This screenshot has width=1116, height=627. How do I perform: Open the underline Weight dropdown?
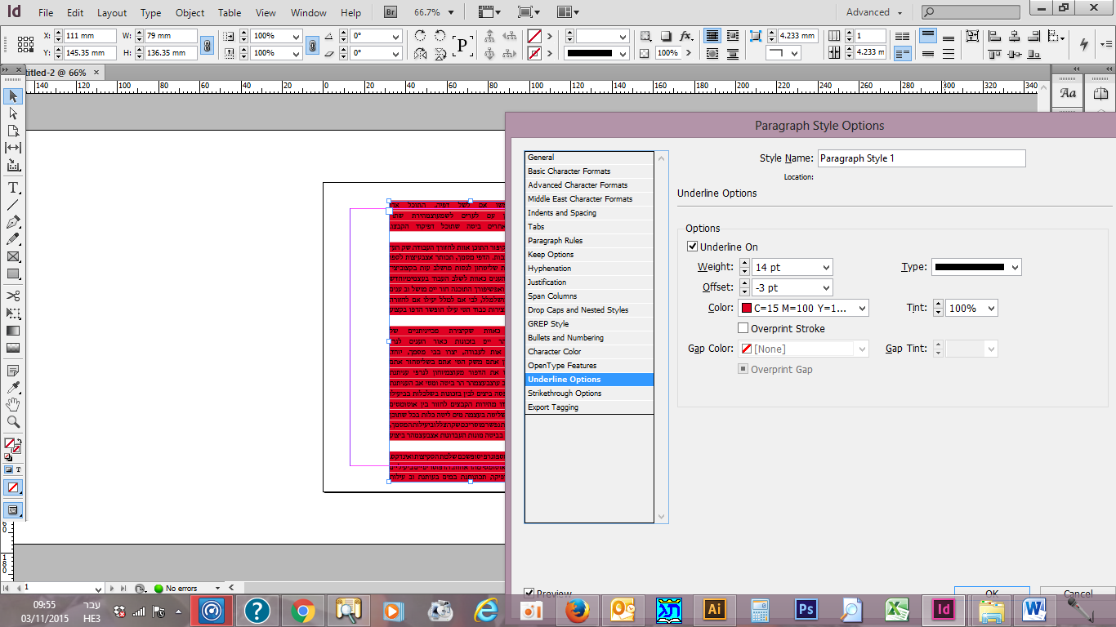click(826, 267)
